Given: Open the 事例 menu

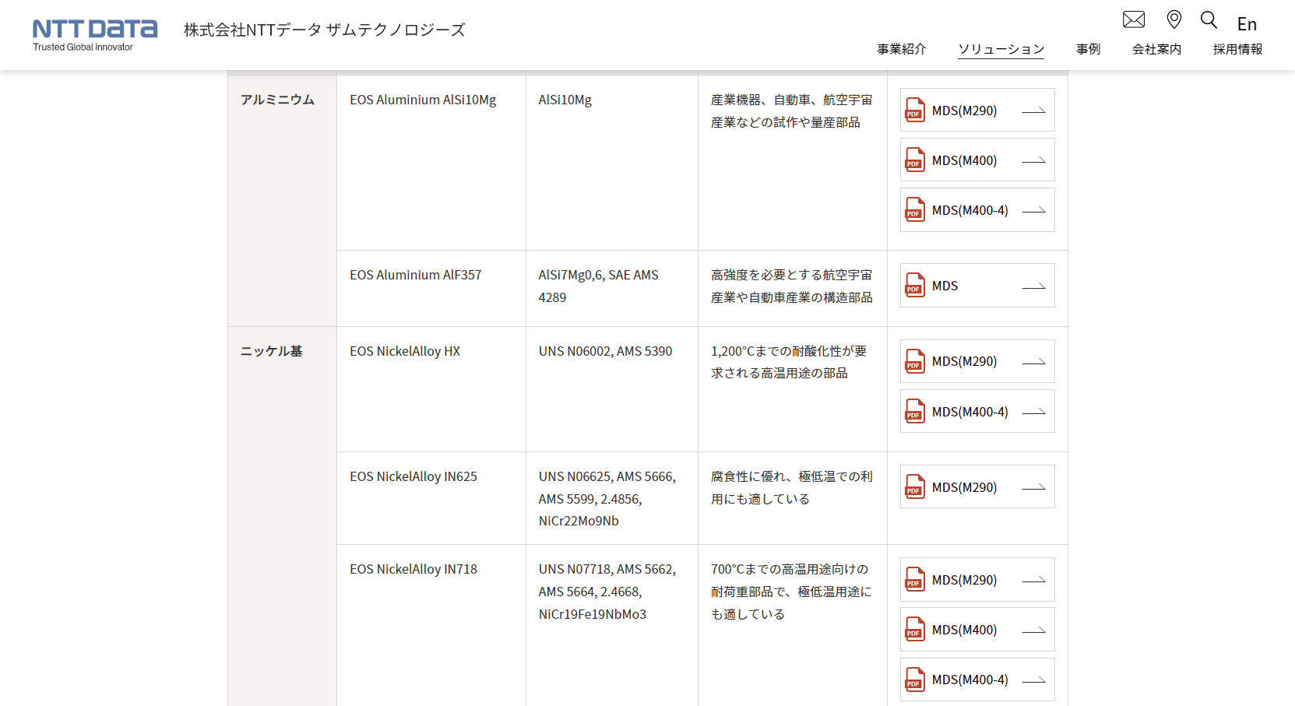Looking at the screenshot, I should point(1089,49).
